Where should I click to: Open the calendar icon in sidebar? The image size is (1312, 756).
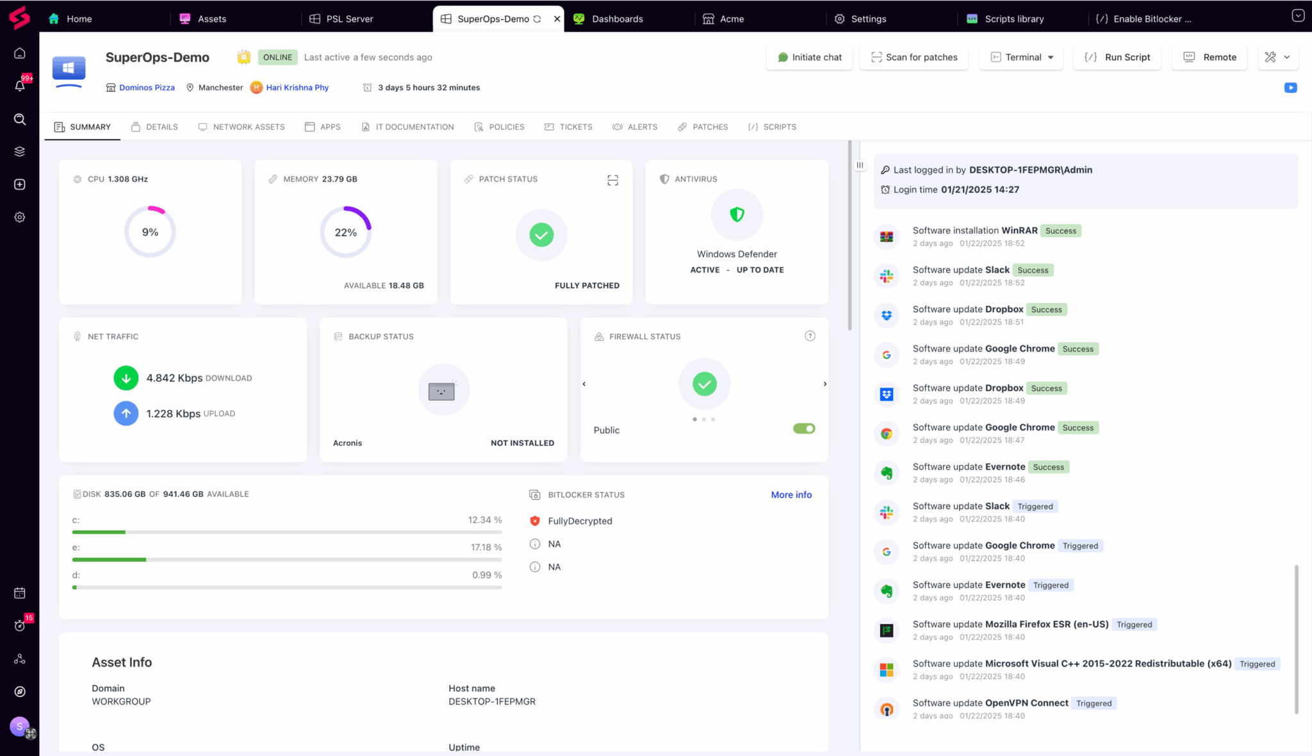[x=20, y=593]
